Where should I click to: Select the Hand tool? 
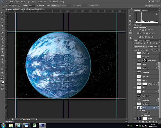coord(3,72)
